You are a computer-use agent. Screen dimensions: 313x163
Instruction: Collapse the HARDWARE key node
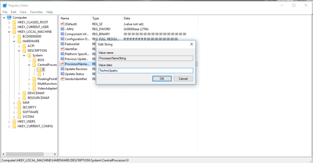tap(14, 41)
